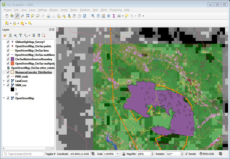Open the Measure tool dropdown arrow

(x=123, y=16)
